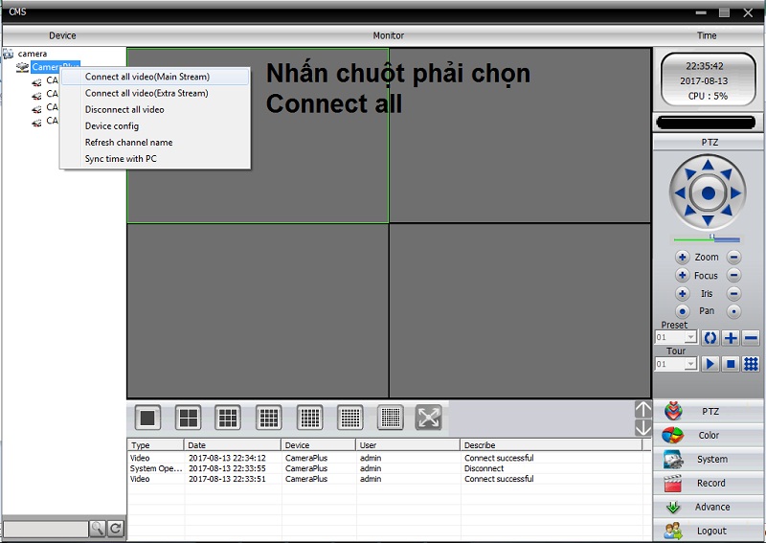Click PTZ right arrow
Screen dimensions: 766x543
click(735, 193)
